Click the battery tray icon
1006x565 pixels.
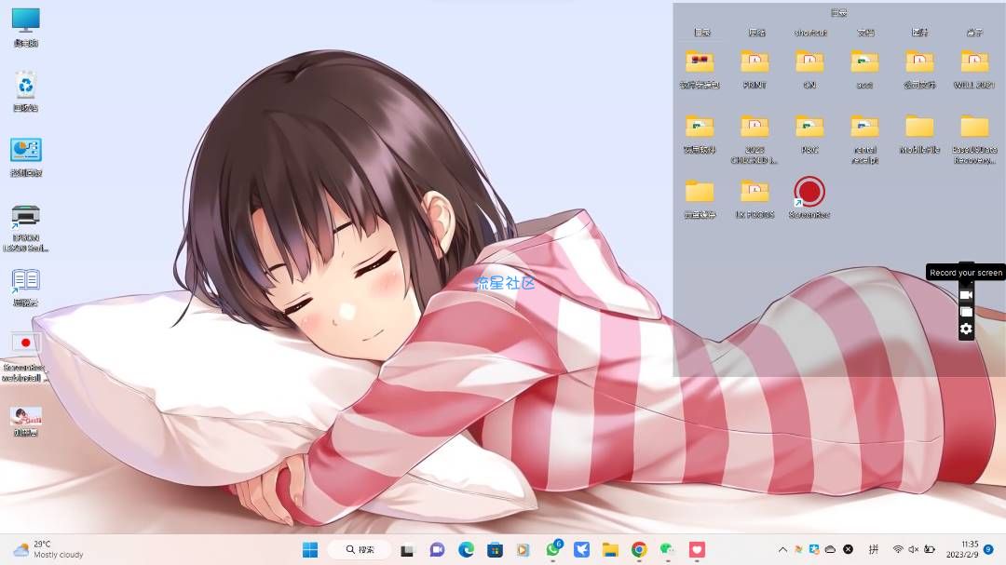[929, 549]
